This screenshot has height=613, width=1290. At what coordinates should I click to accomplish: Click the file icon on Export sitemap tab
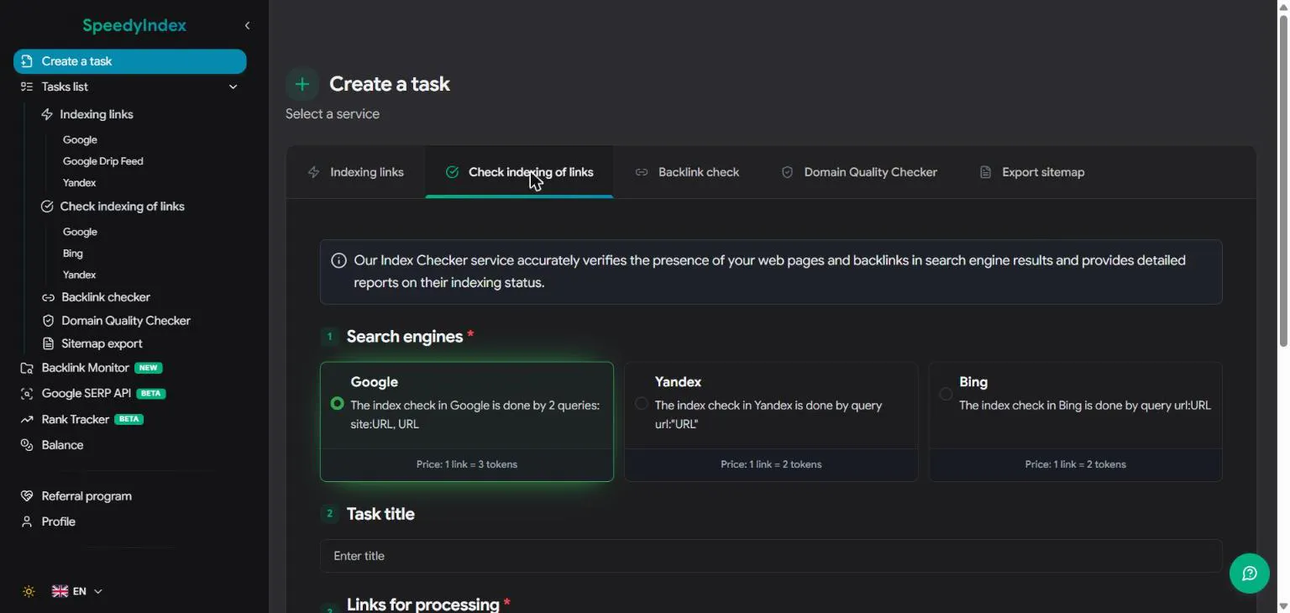[985, 172]
